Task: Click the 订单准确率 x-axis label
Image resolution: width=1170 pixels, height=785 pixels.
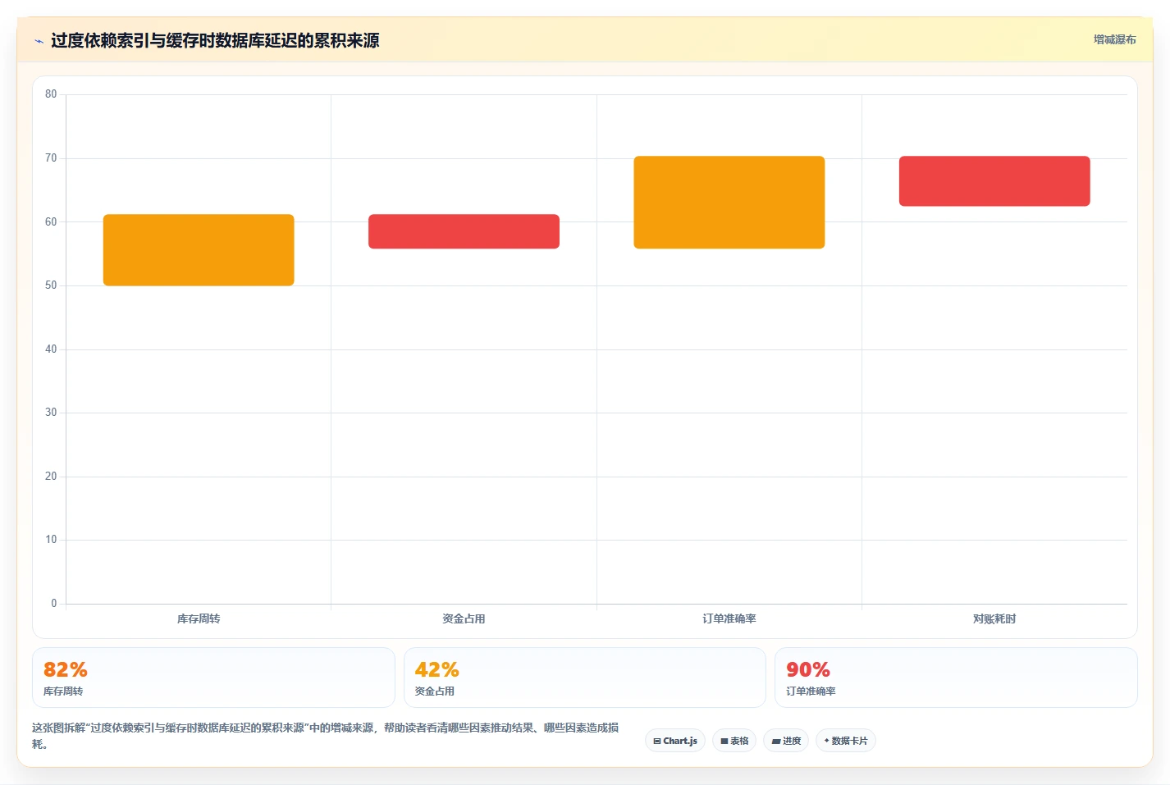Action: (729, 618)
